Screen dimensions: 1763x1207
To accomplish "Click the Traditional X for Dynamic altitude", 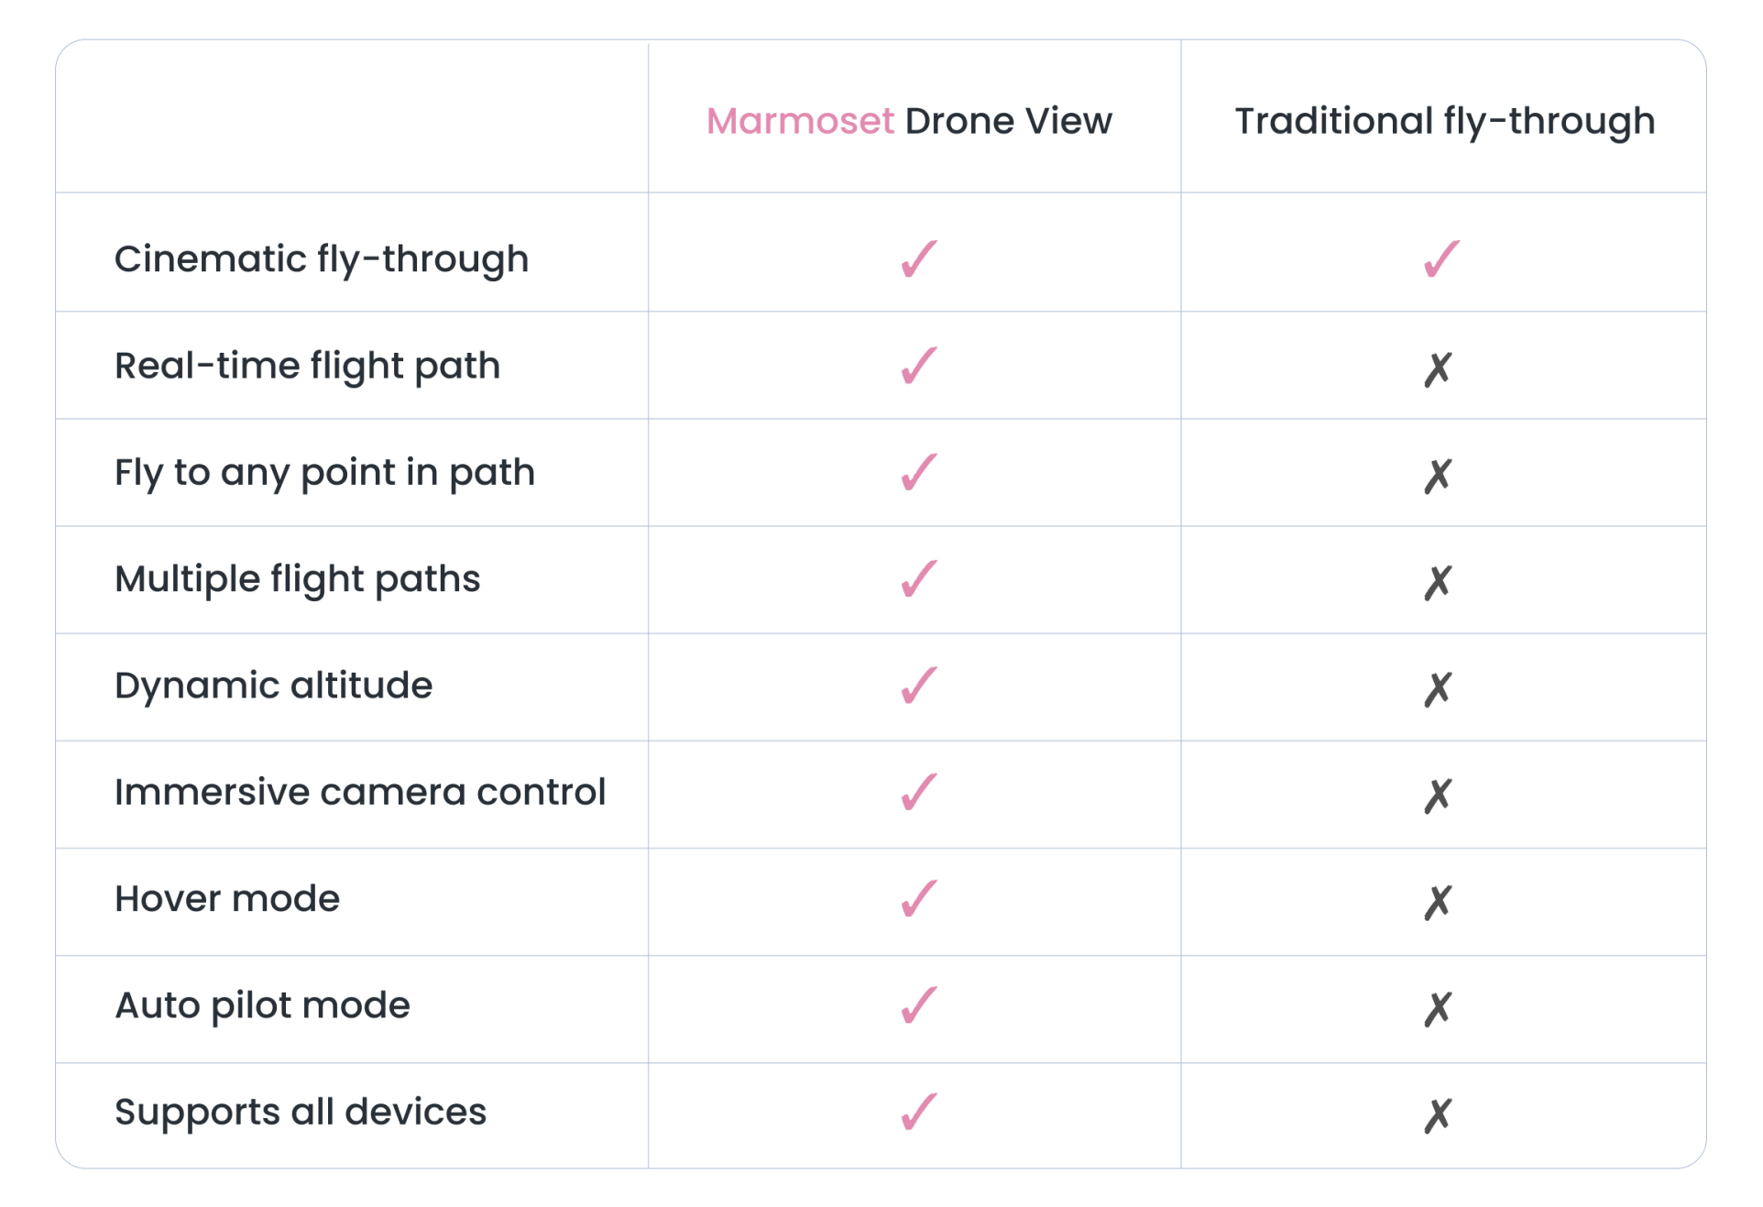I will (1438, 689).
